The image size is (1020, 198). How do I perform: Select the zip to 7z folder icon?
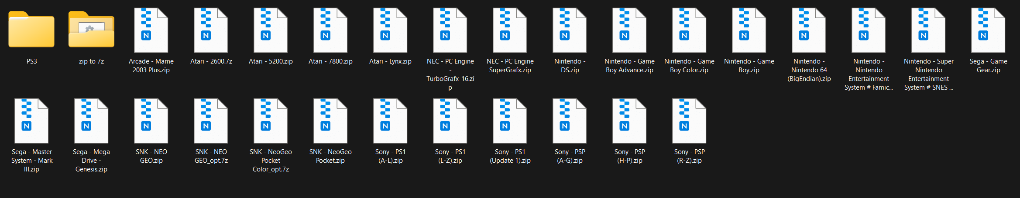coord(91,30)
